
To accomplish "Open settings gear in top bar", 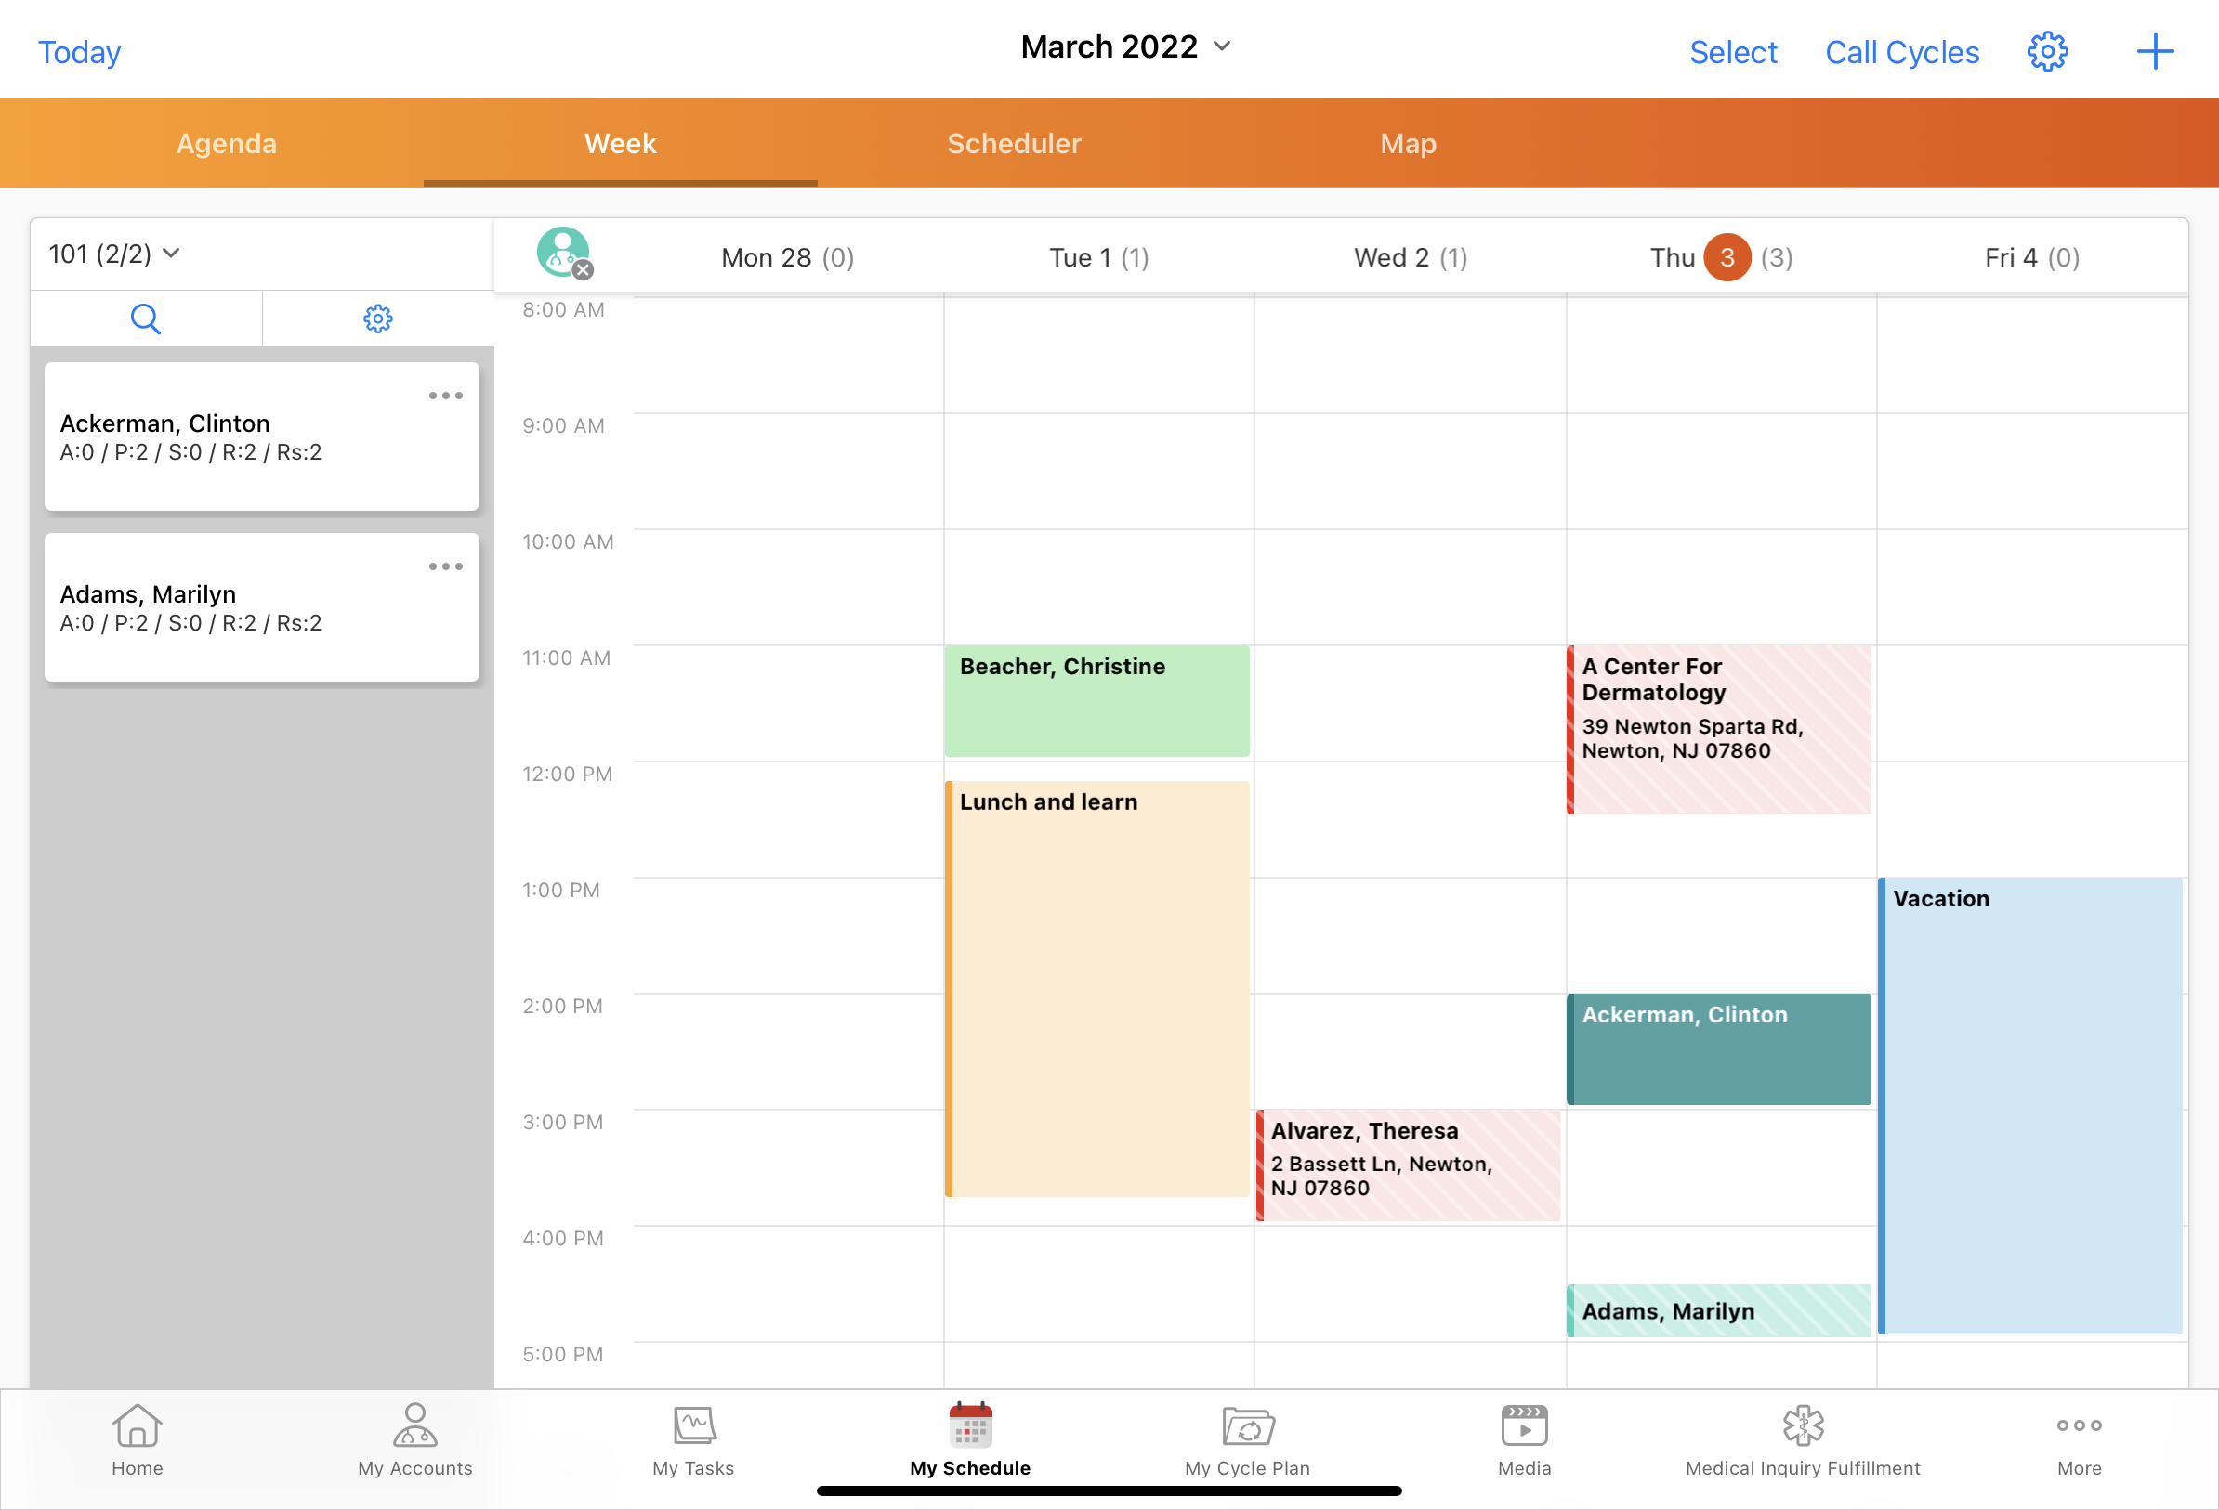I will point(2046,52).
